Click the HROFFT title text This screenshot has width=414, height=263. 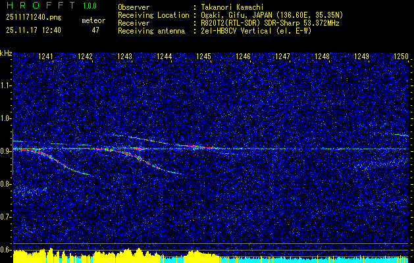pos(40,5)
